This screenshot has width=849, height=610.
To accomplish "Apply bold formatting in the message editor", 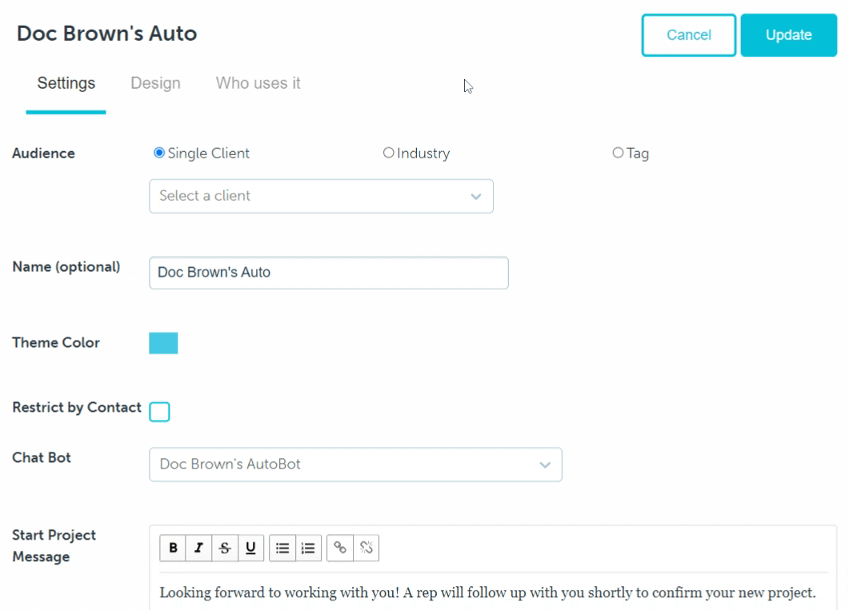I will (x=173, y=548).
